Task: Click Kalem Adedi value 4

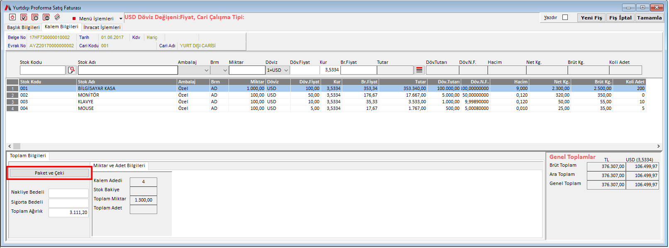Action: click(144, 182)
